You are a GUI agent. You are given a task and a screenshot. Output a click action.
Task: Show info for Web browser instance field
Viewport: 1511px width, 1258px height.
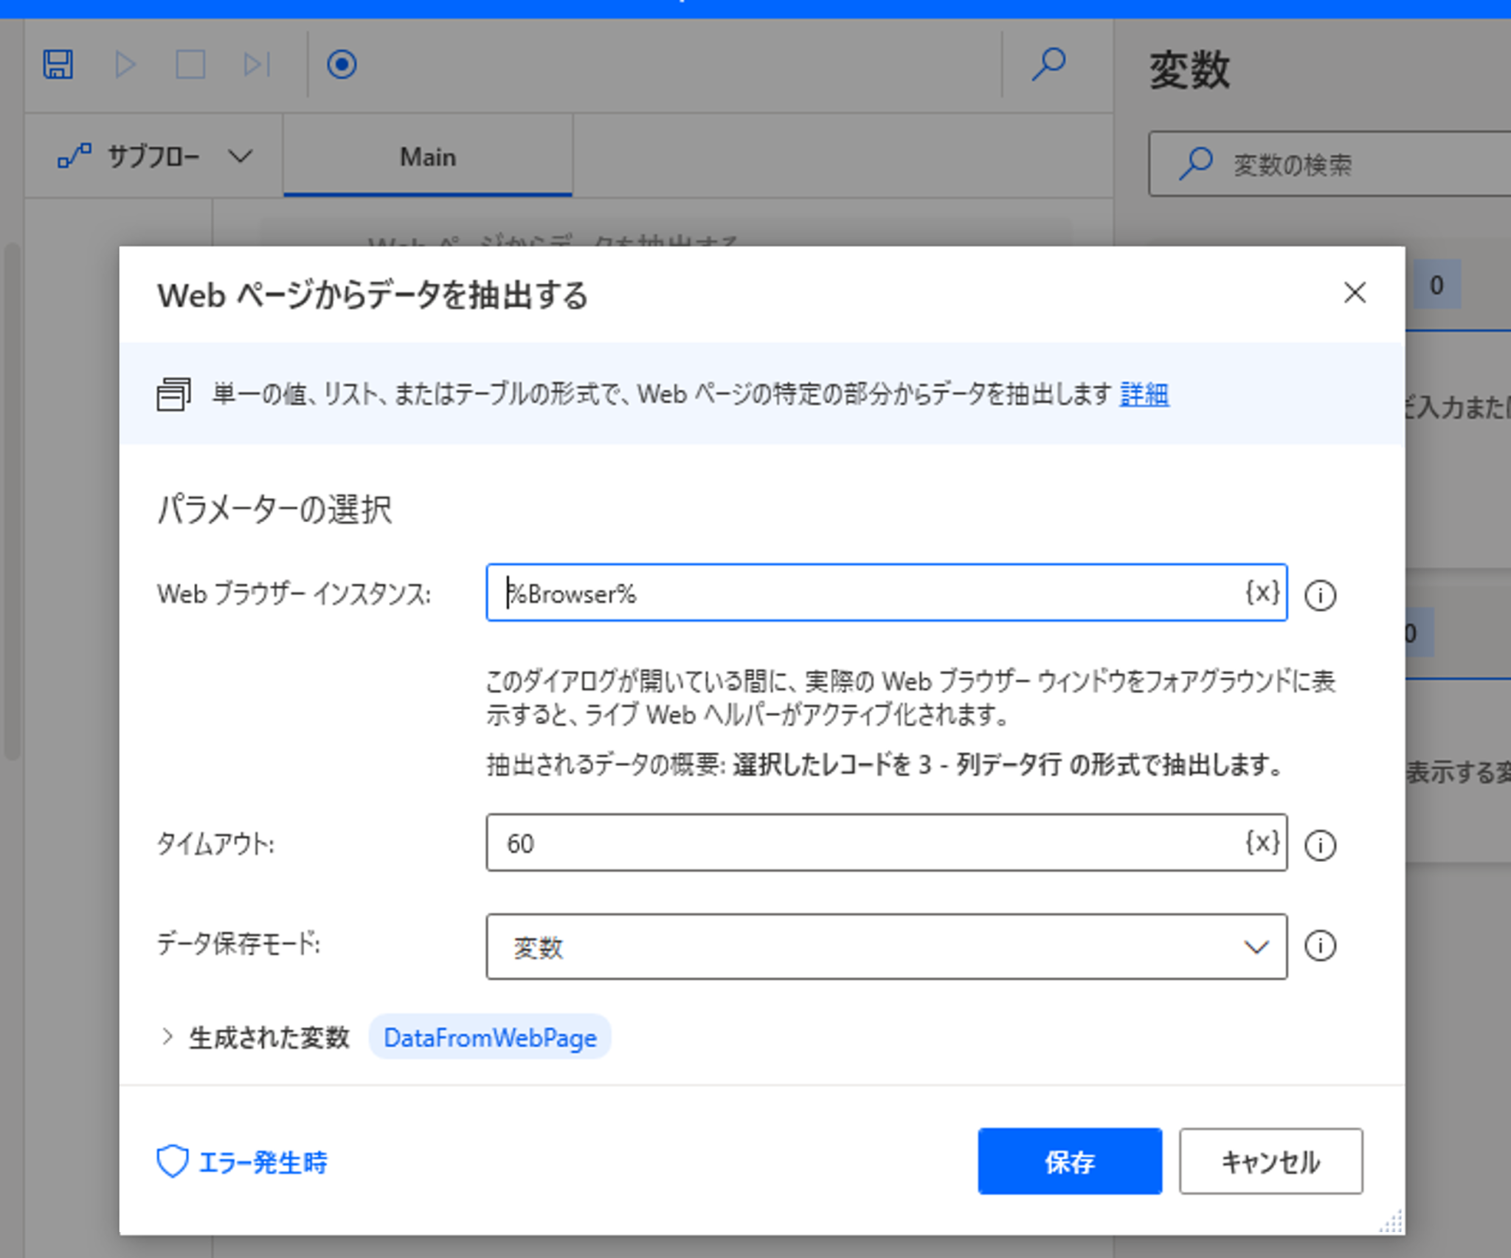(x=1320, y=595)
